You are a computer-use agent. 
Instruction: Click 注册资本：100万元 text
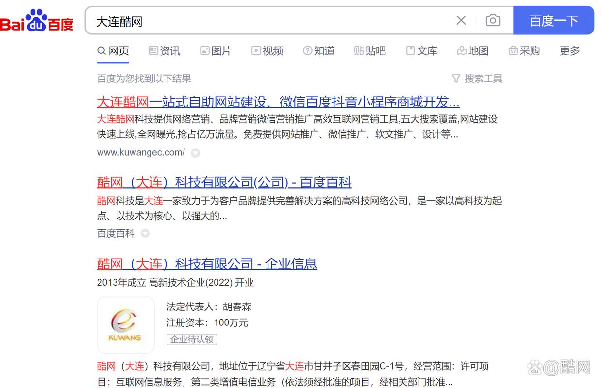(x=207, y=323)
